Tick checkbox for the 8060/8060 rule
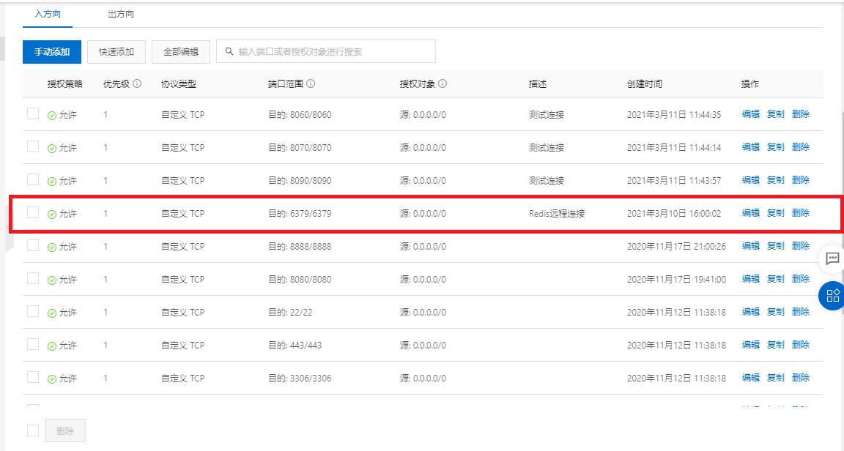The width and height of the screenshot is (844, 451). pos(33,113)
